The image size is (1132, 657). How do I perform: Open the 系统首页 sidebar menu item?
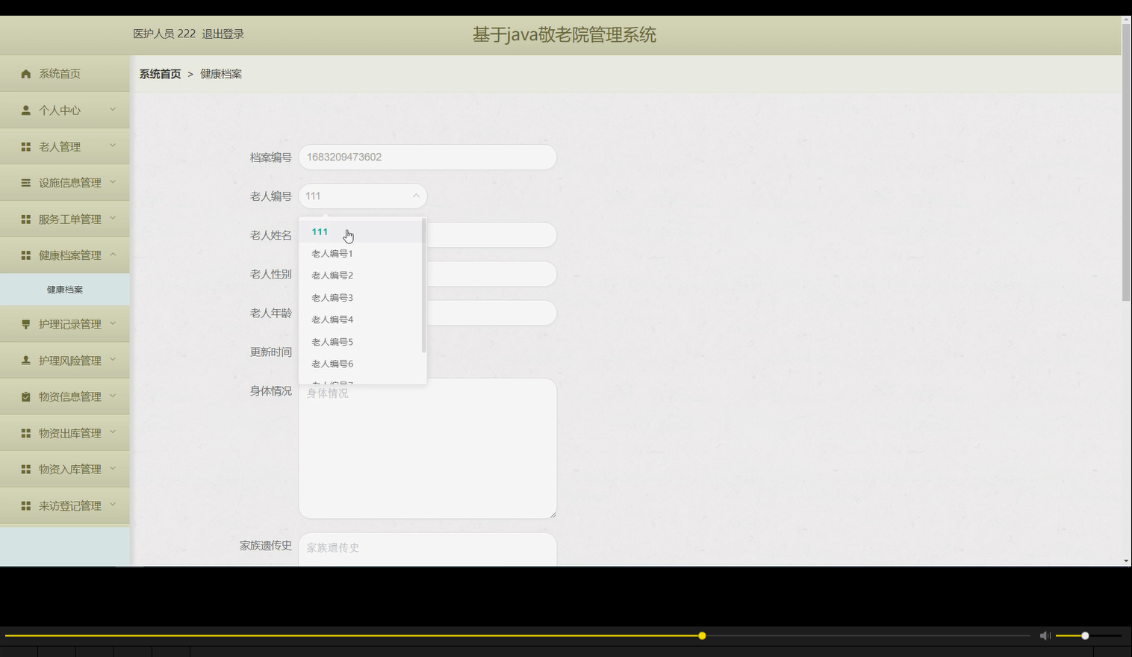coord(65,73)
